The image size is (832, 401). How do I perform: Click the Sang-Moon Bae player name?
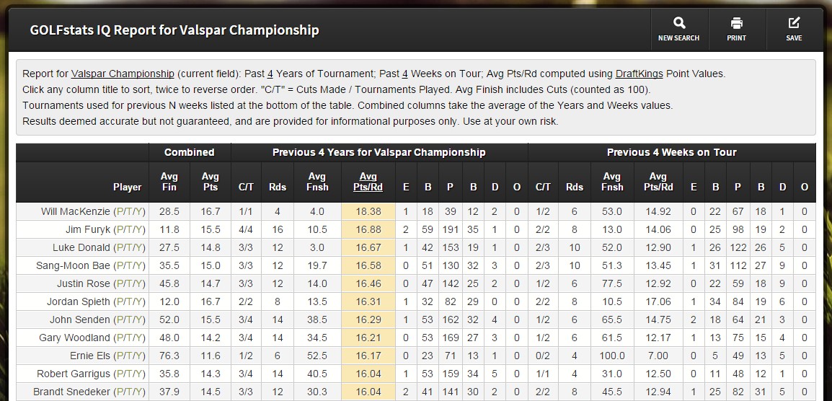coord(73,266)
